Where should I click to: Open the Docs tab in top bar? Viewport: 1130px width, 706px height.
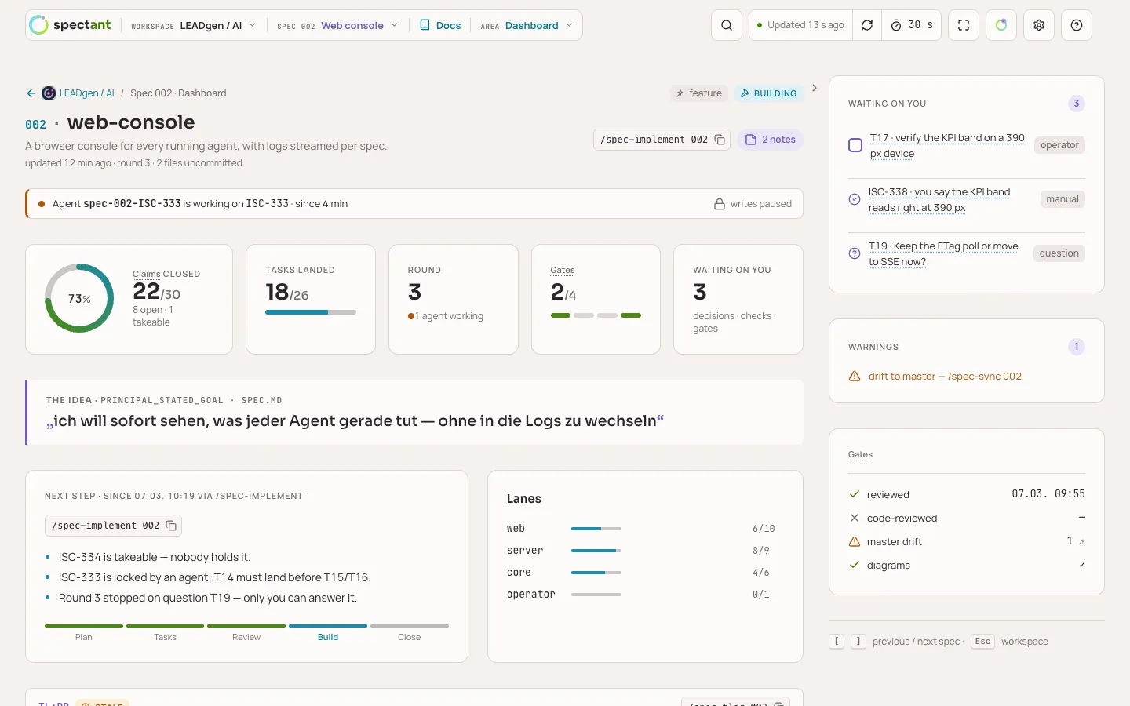pos(440,25)
